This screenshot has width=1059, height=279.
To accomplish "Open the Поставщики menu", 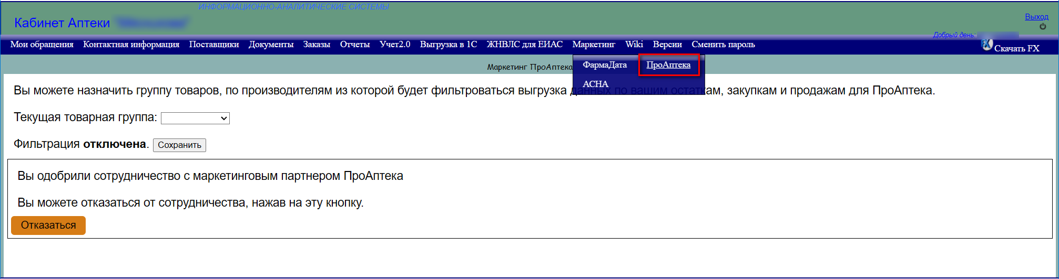I will pos(214,45).
